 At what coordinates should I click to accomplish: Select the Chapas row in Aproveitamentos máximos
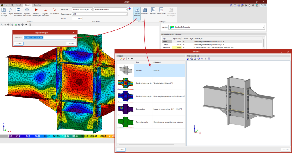(212, 45)
